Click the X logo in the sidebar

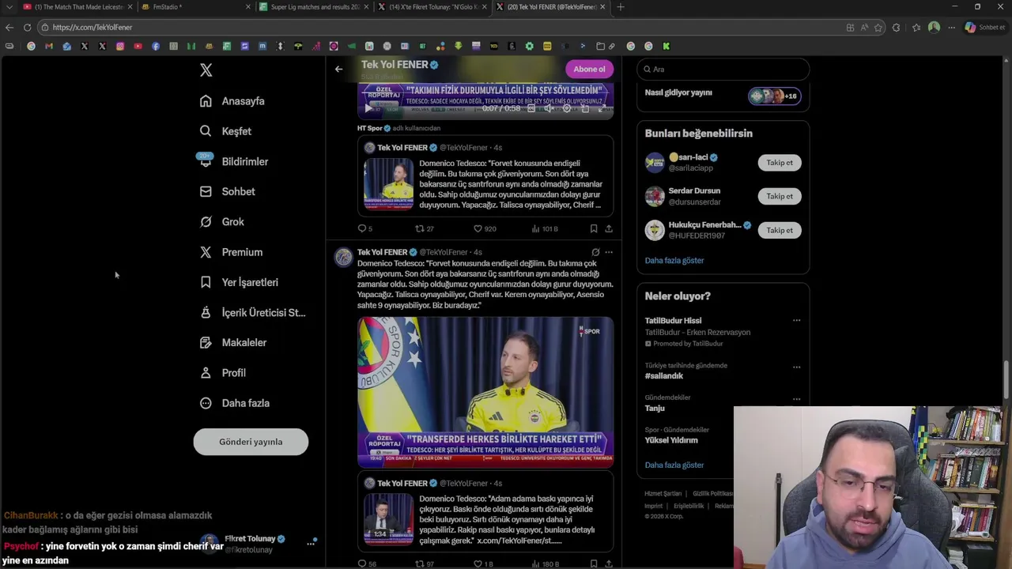(206, 70)
